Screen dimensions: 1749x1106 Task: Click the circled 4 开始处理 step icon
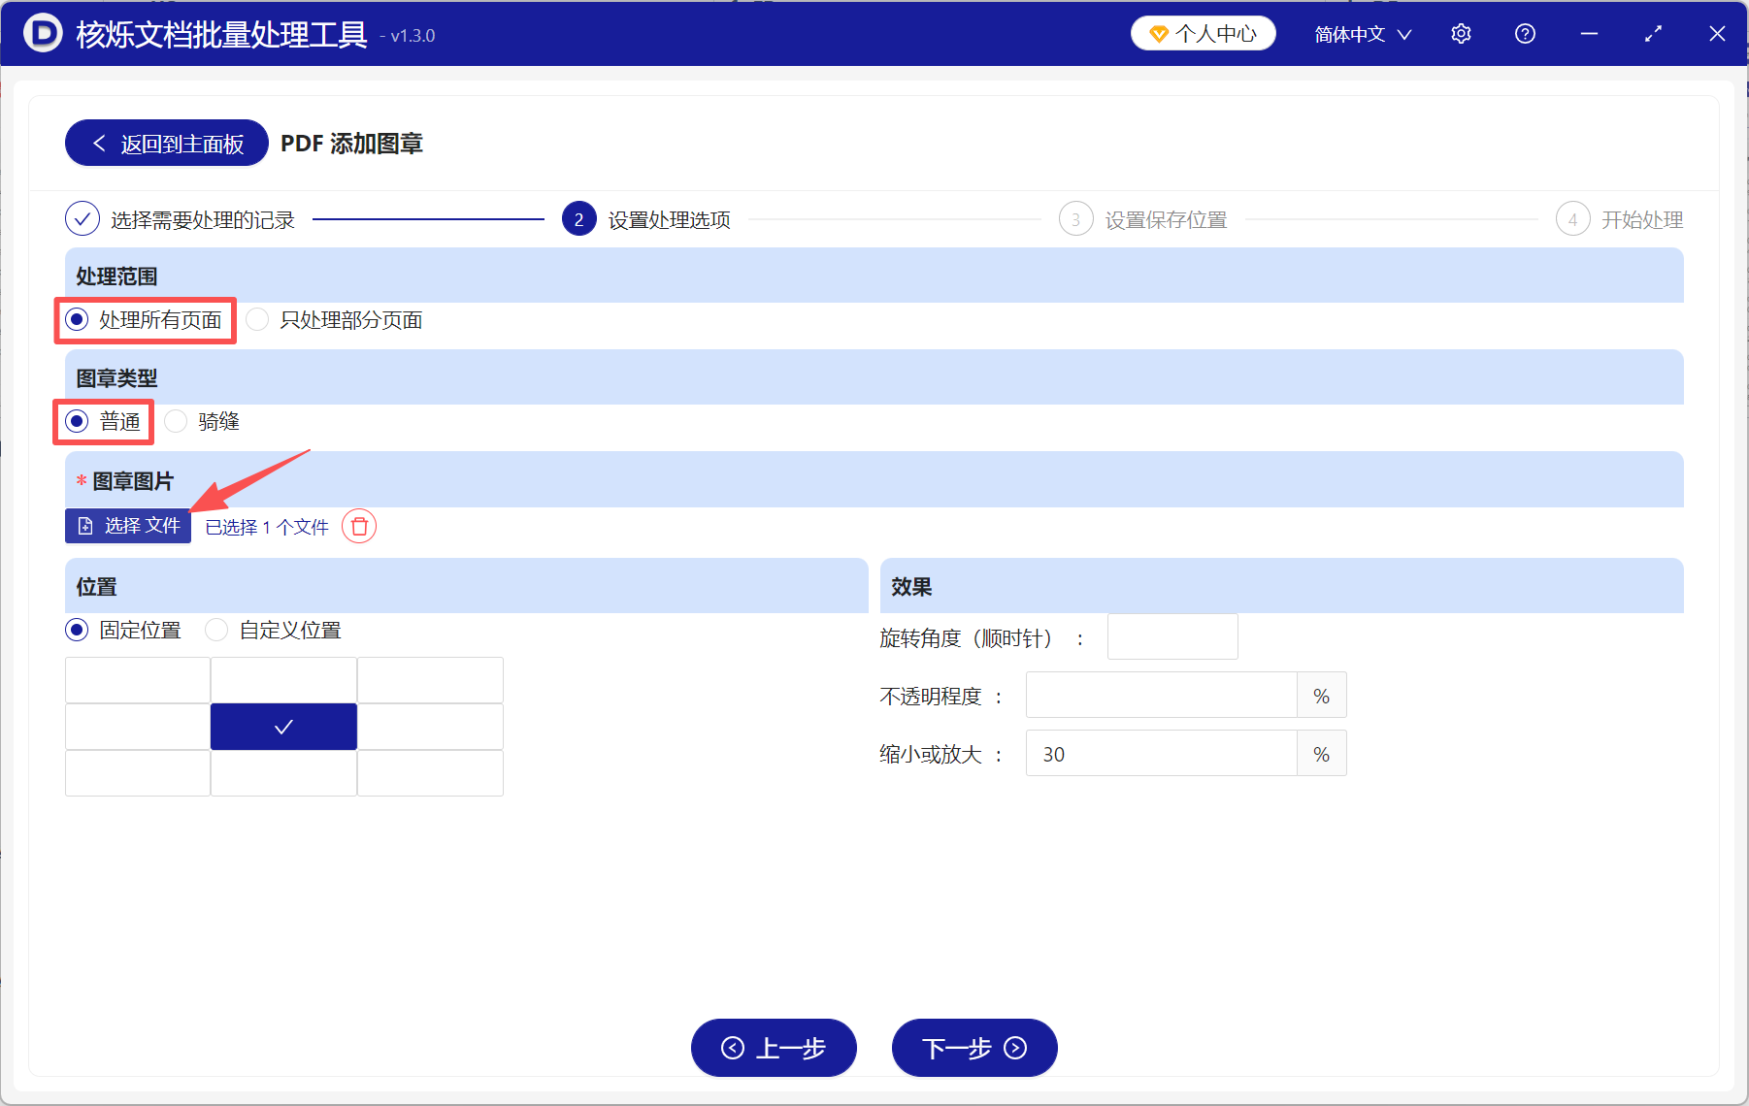pyautogui.click(x=1572, y=218)
